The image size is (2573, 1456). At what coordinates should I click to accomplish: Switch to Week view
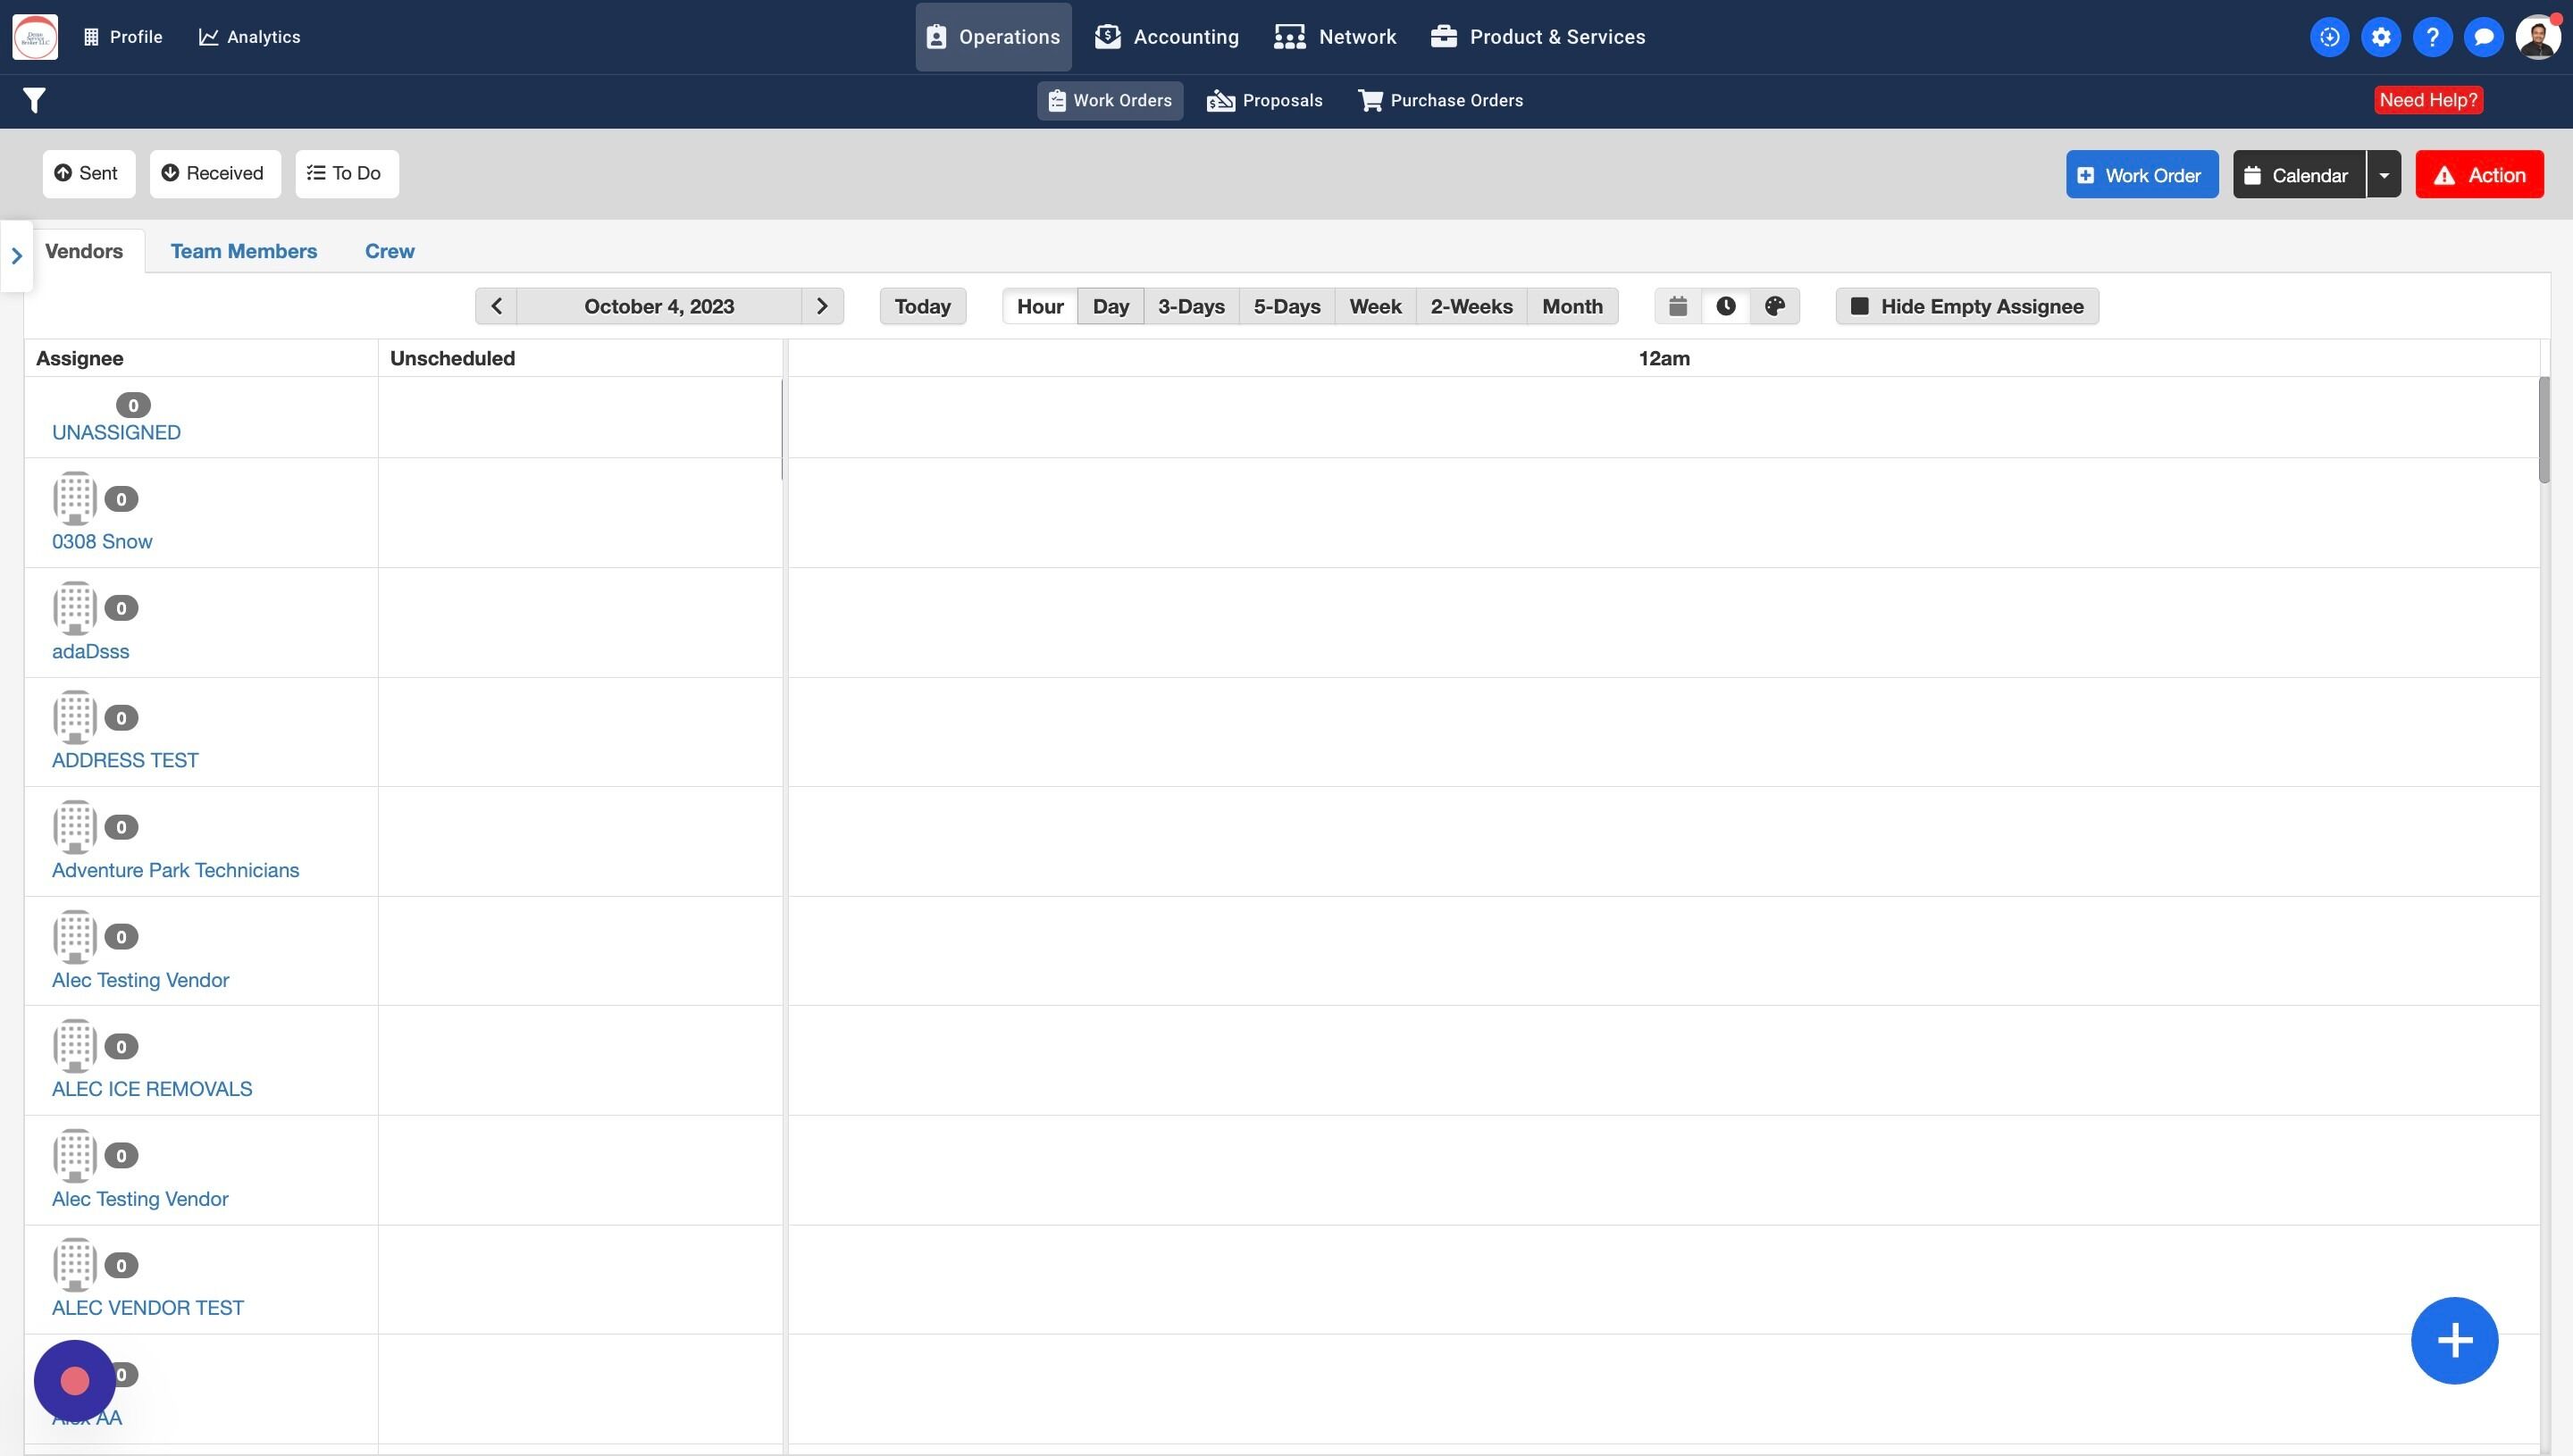(1375, 306)
